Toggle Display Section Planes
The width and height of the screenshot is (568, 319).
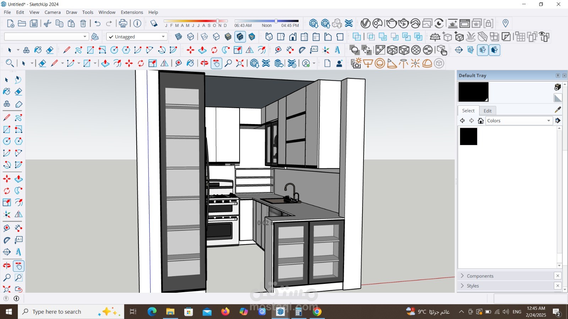pyautogui.click(x=471, y=50)
